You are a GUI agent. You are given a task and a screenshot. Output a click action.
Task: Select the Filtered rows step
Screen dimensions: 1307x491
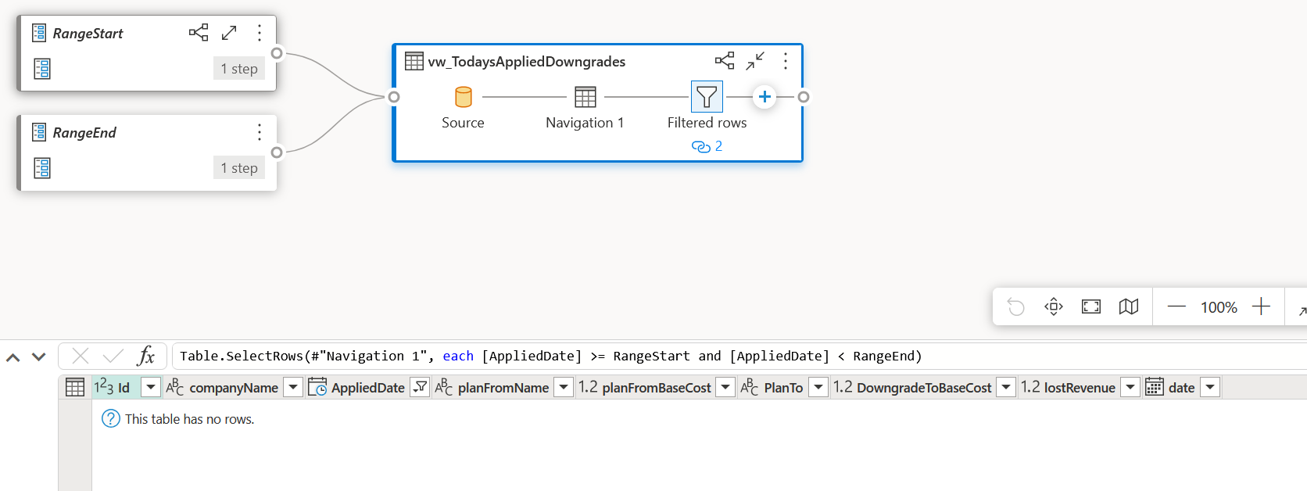pos(707,97)
